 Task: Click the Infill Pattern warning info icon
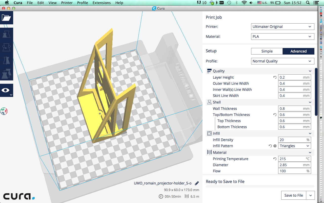click(275, 146)
